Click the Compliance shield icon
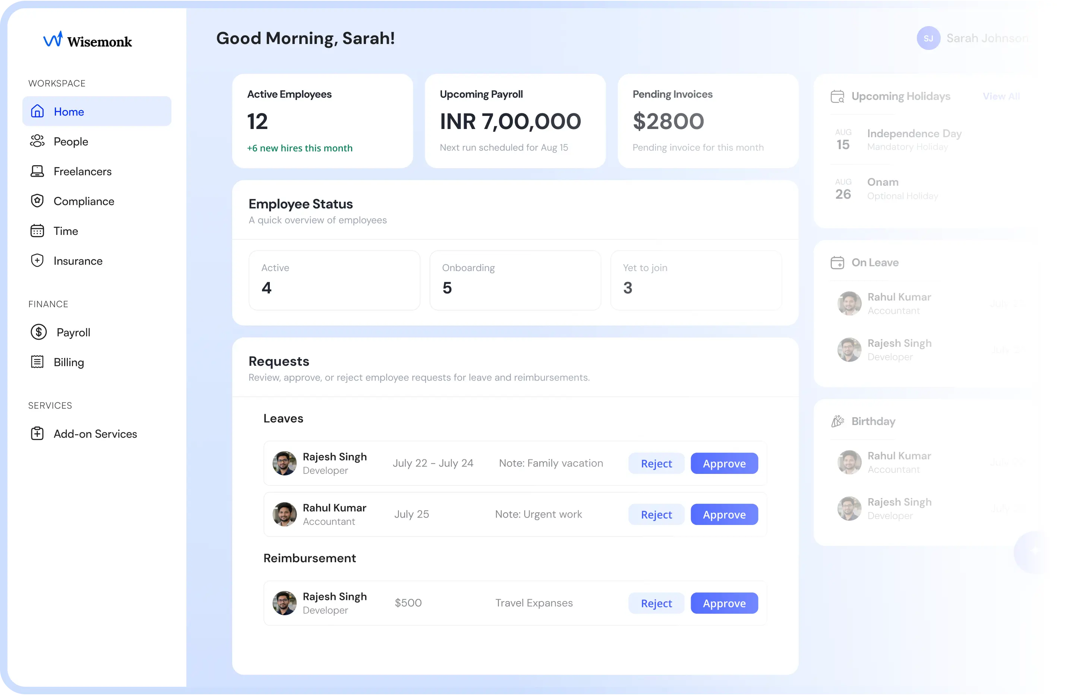1092x695 pixels. click(x=37, y=201)
